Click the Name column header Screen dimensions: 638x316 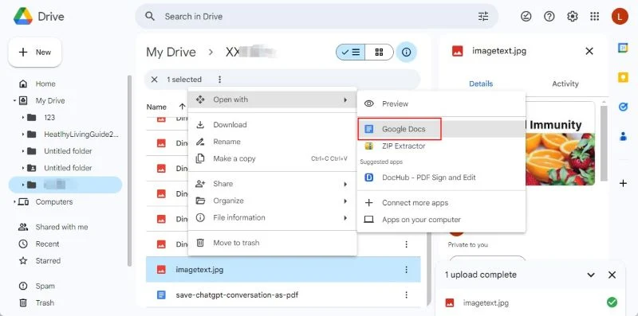pos(156,107)
